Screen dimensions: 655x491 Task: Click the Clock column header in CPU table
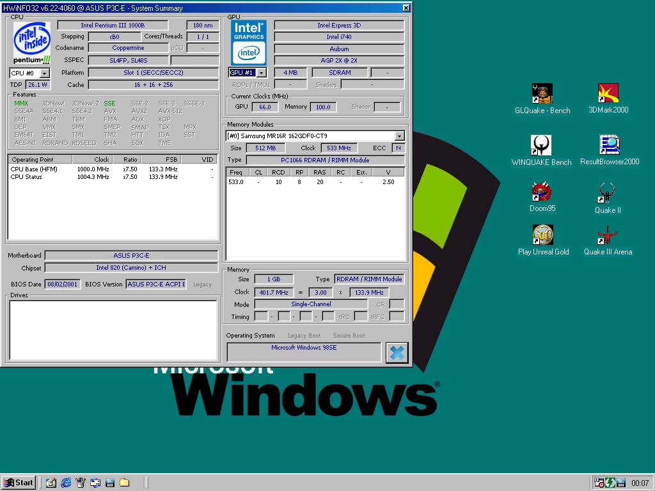click(x=91, y=159)
